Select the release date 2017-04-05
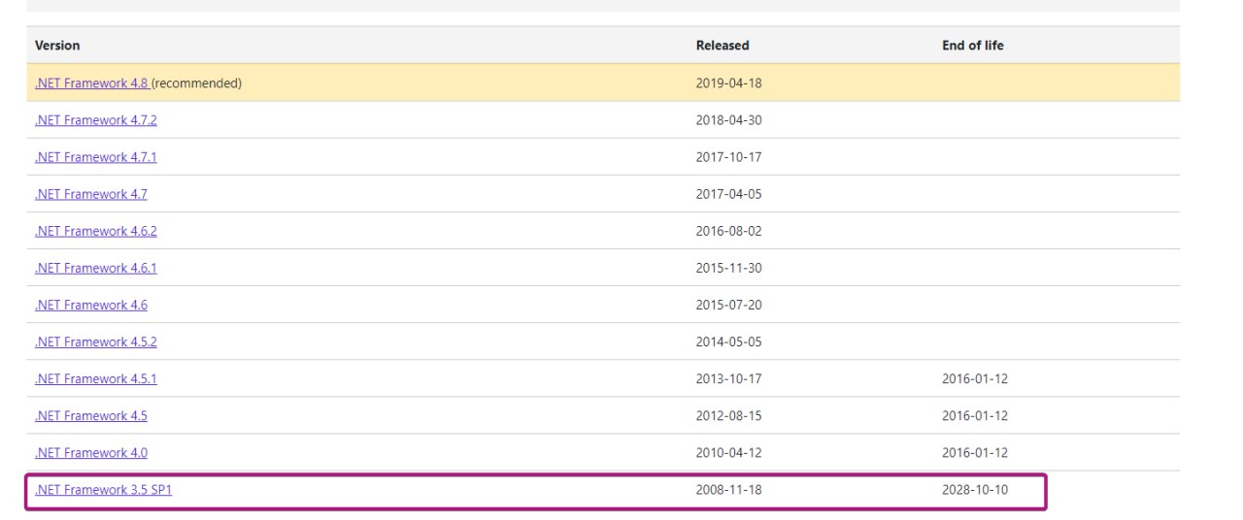Image resolution: width=1243 pixels, height=520 pixels. pos(729,194)
